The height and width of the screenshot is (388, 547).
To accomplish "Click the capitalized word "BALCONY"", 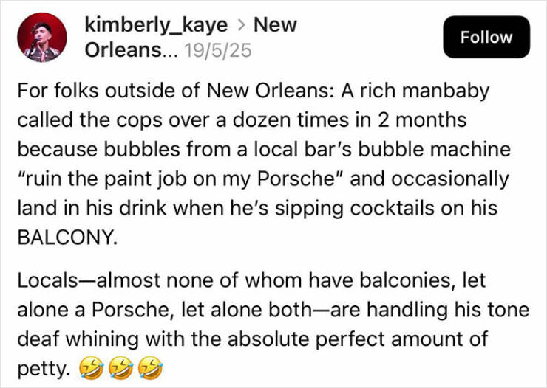I will (67, 238).
